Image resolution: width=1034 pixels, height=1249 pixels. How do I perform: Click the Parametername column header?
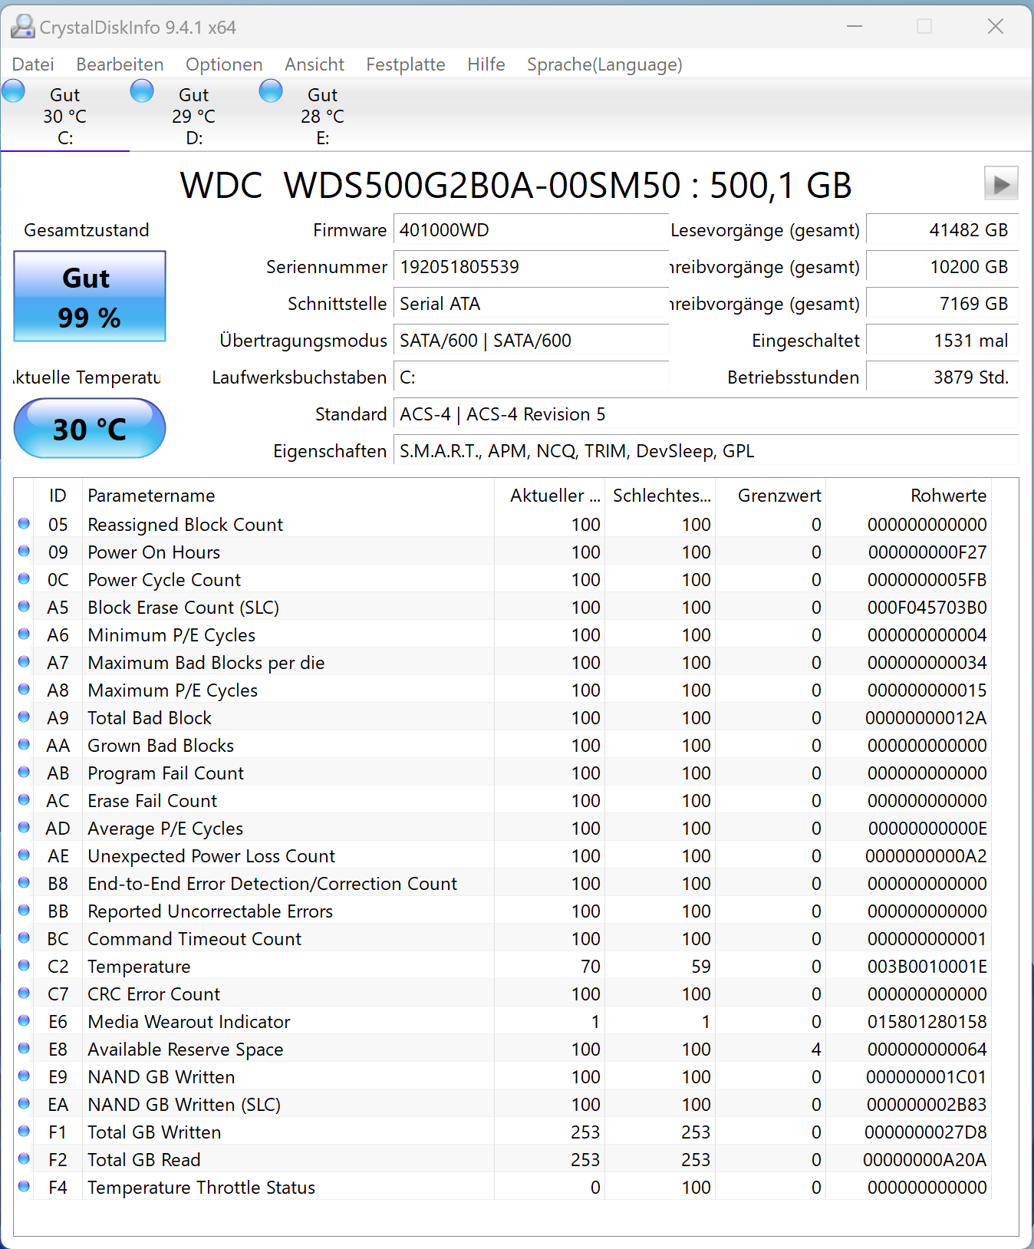click(x=288, y=496)
